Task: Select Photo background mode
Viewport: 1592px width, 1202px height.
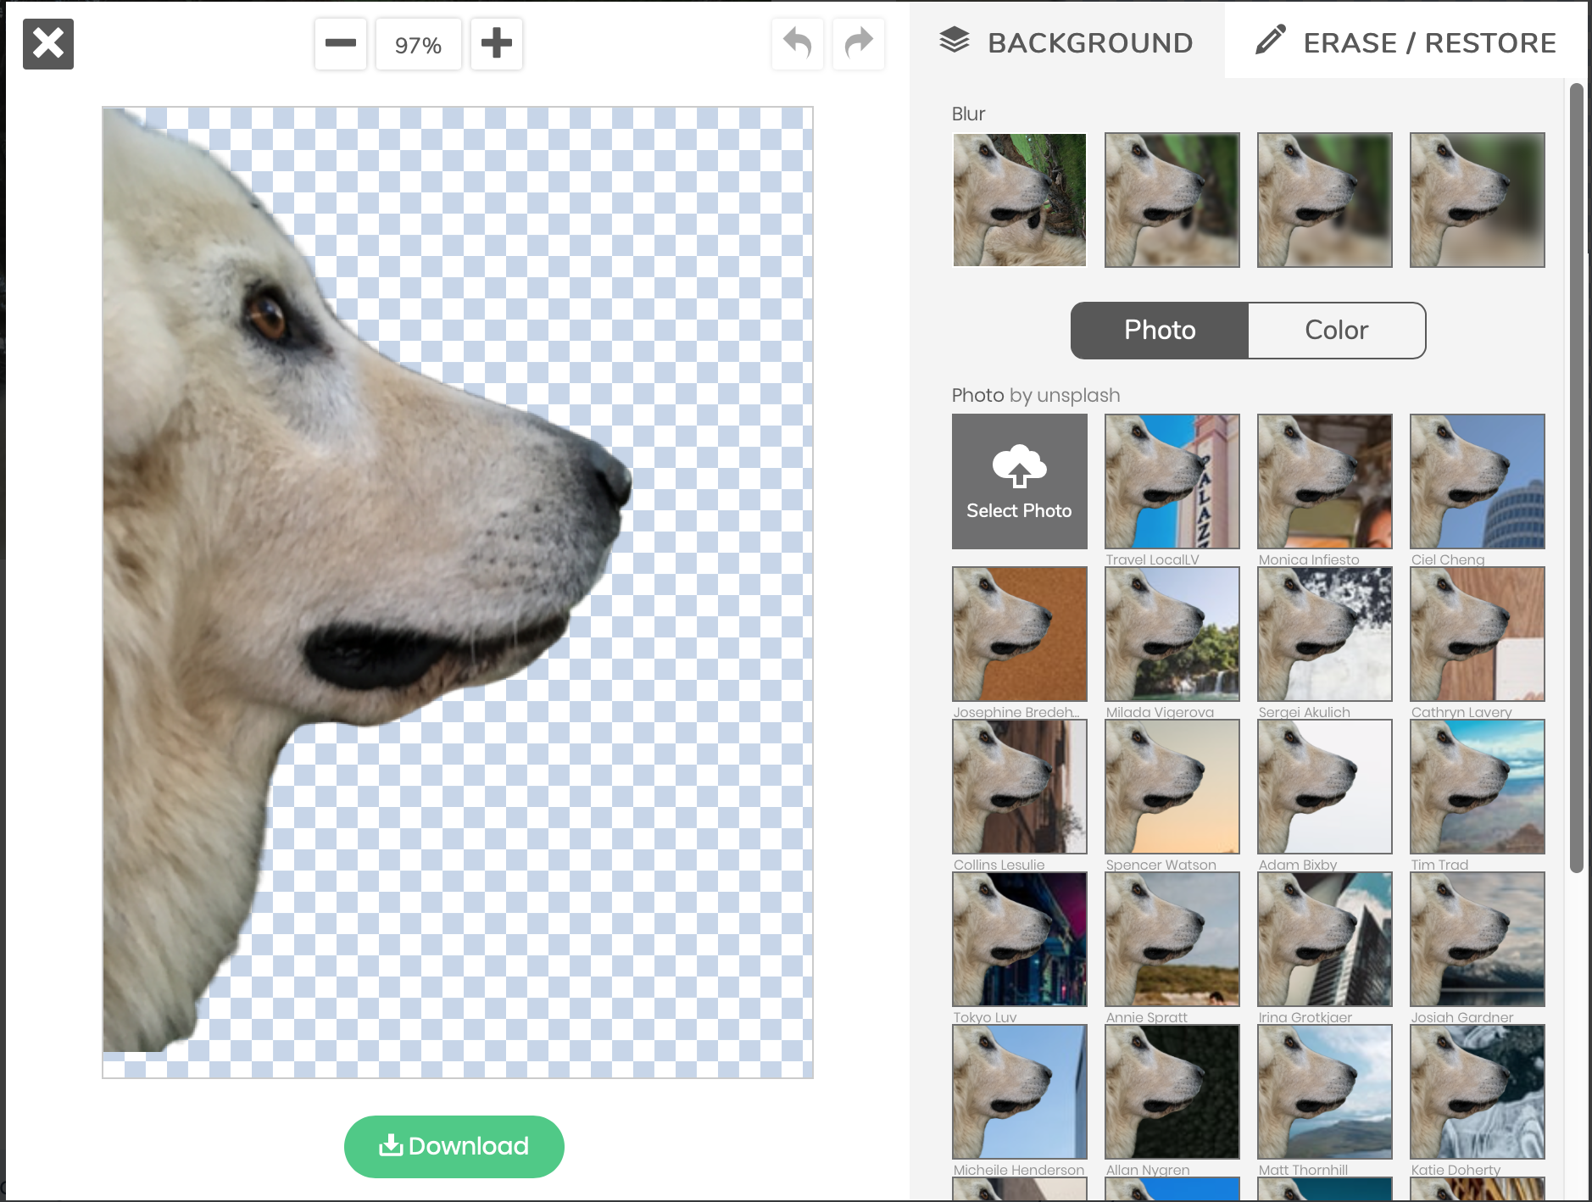Action: 1159,331
